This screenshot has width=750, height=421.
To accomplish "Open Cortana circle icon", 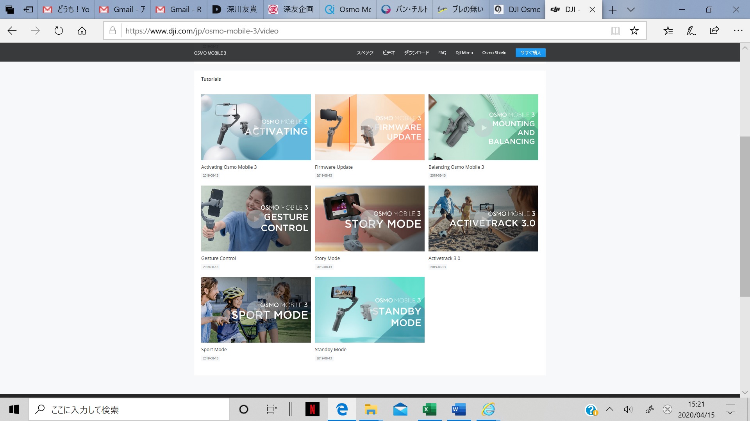I will click(x=243, y=409).
